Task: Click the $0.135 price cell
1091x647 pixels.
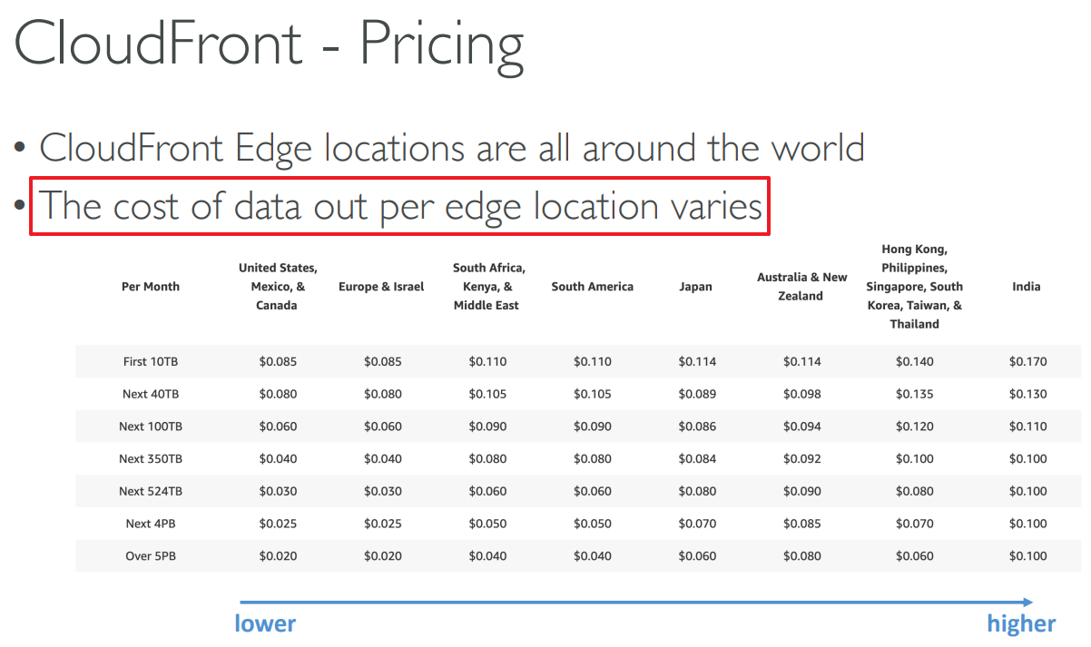Action: pos(914,395)
